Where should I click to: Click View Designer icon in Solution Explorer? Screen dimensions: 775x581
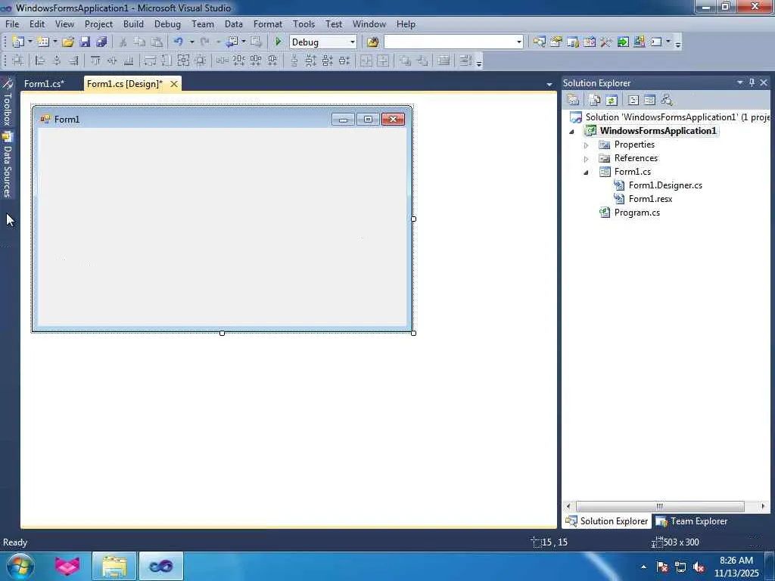649,101
